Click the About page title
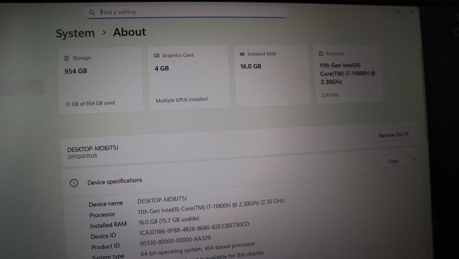 coord(129,32)
